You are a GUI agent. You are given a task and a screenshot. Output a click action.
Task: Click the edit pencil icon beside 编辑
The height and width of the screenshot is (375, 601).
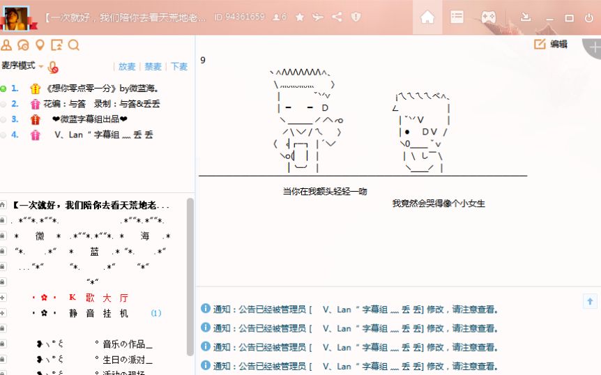[x=540, y=44]
